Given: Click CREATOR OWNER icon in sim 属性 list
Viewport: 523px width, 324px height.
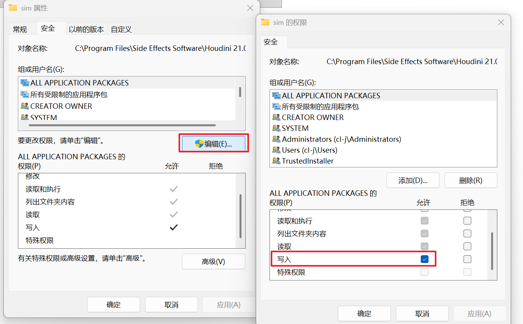Looking at the screenshot, I should coord(25,106).
